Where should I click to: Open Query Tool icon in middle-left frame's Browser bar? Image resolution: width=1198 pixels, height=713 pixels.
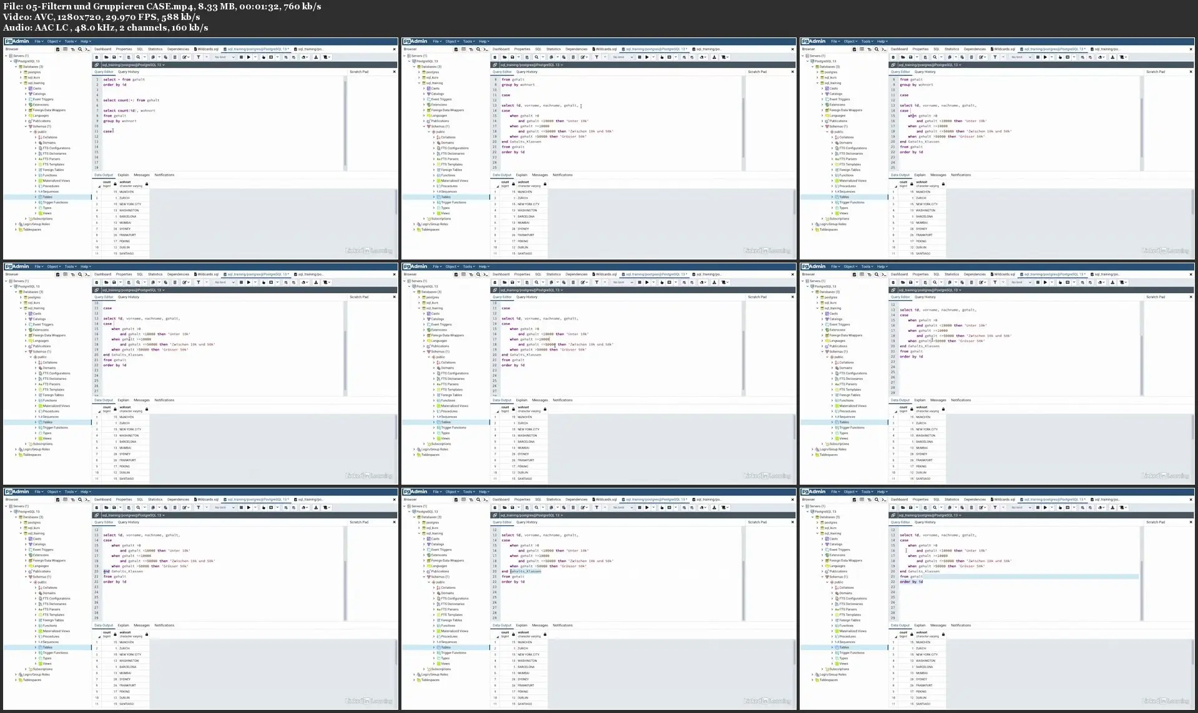coord(58,274)
